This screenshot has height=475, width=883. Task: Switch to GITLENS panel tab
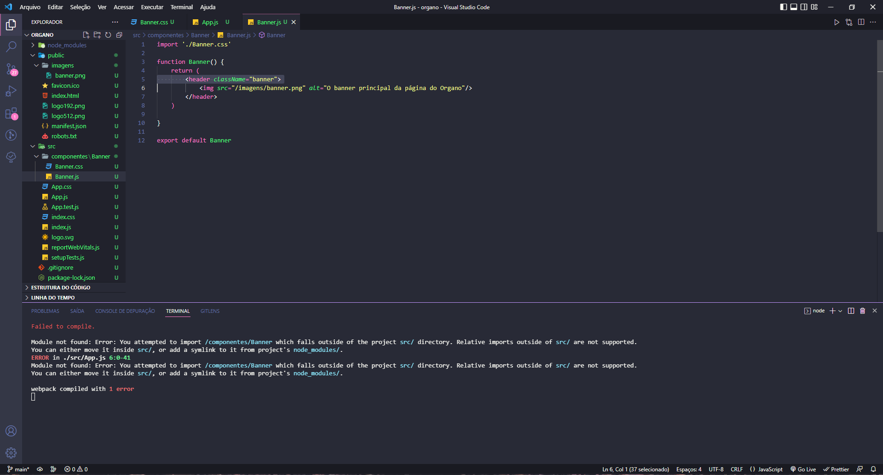click(210, 311)
